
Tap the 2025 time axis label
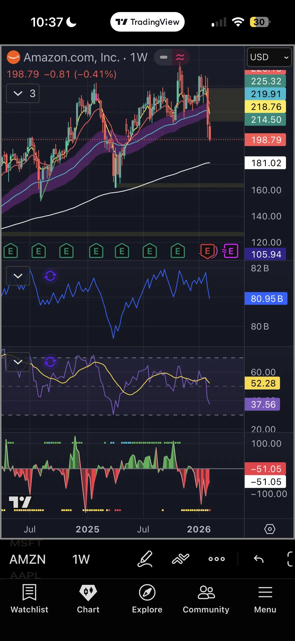point(88,529)
